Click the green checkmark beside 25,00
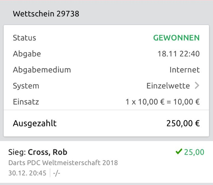The height and width of the screenshot is (185, 213). pos(179,152)
